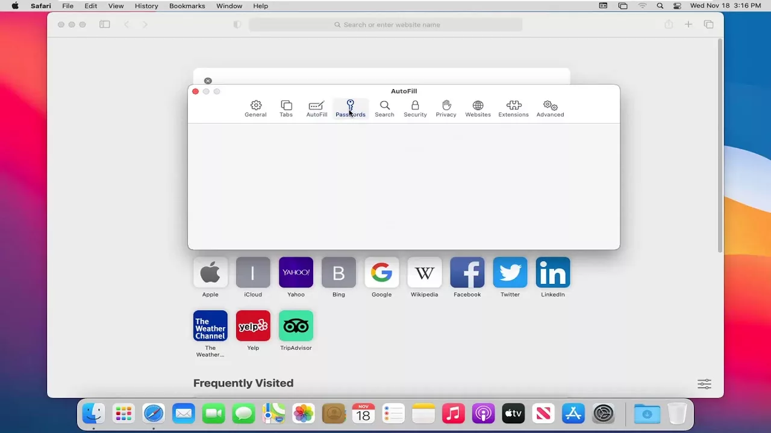
Task: Click the Search or enter website field
Action: pos(386,24)
